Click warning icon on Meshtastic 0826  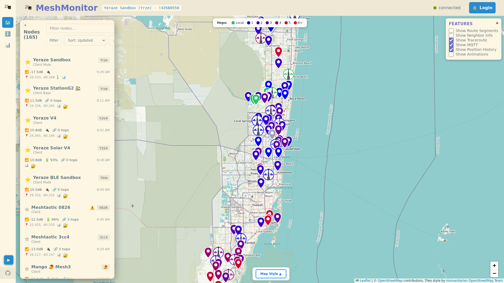[x=92, y=208]
